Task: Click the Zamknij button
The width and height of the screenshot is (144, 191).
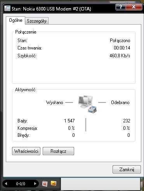Action: [x=127, y=170]
